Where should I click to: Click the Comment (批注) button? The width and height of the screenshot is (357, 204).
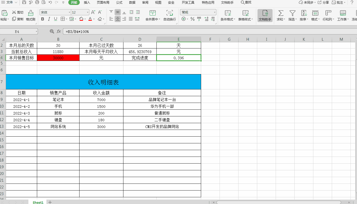click(x=339, y=2)
